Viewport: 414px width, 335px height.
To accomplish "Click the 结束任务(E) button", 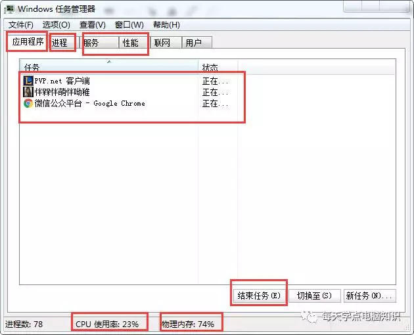I will [259, 296].
